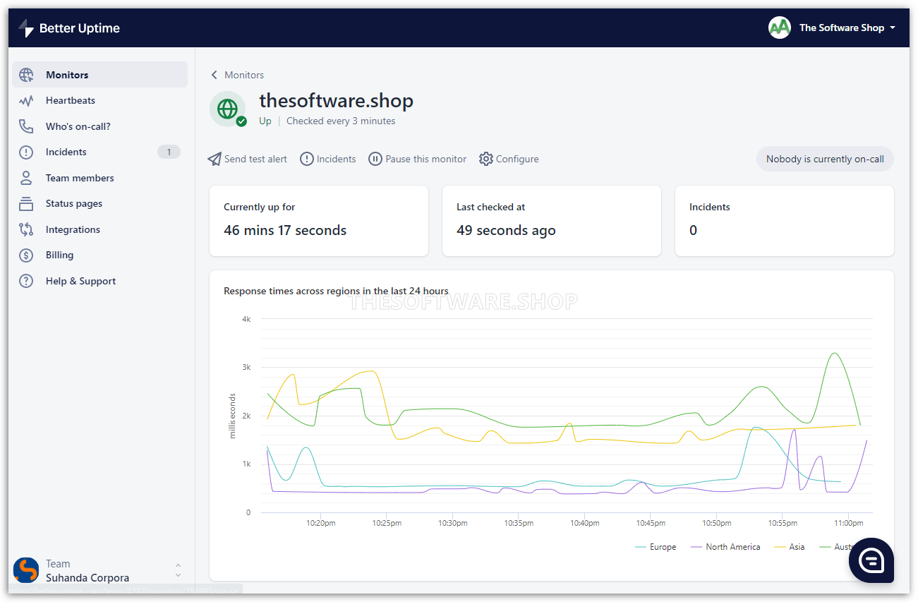The width and height of the screenshot is (918, 602).
Task: Click the back chevron beside Monitors breadcrumb
Action: [215, 75]
